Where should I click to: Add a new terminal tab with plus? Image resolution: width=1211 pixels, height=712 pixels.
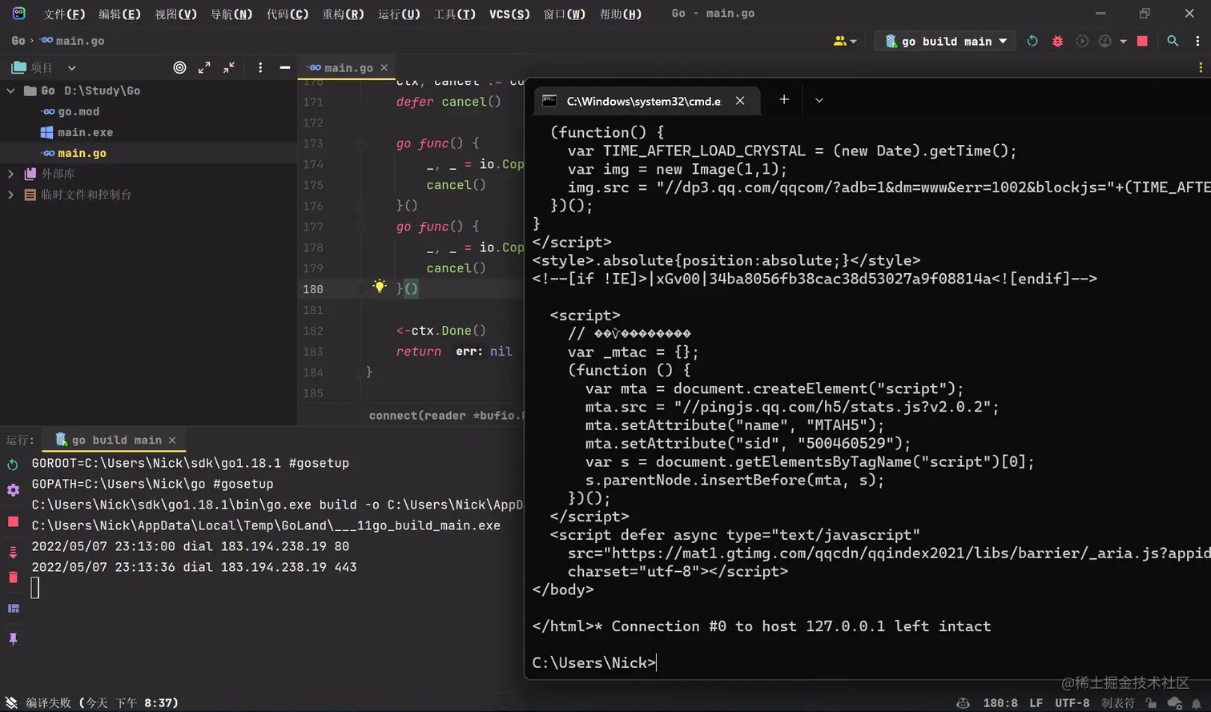[x=784, y=99]
